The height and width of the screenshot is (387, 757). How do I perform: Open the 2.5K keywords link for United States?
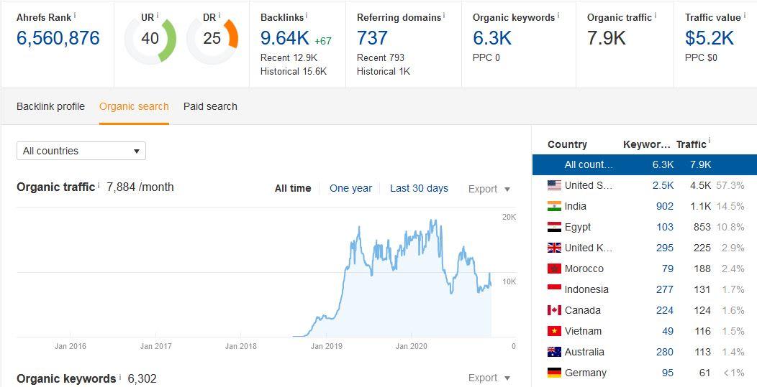click(x=663, y=185)
